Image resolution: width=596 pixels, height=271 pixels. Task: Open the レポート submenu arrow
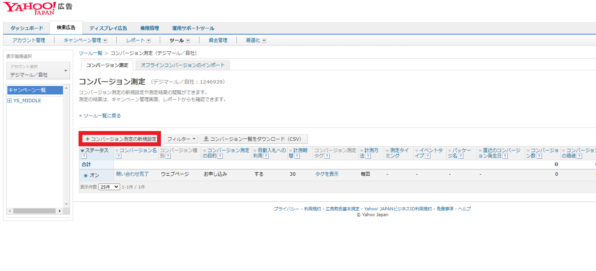[x=149, y=40]
